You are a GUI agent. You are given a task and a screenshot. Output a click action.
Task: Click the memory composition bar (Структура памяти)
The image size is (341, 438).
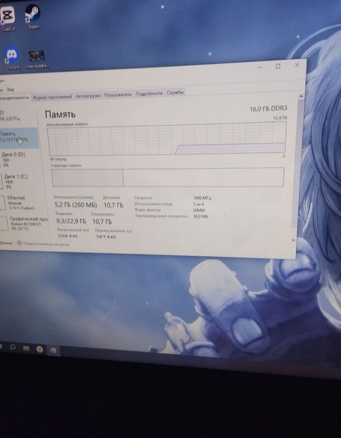[x=168, y=177]
